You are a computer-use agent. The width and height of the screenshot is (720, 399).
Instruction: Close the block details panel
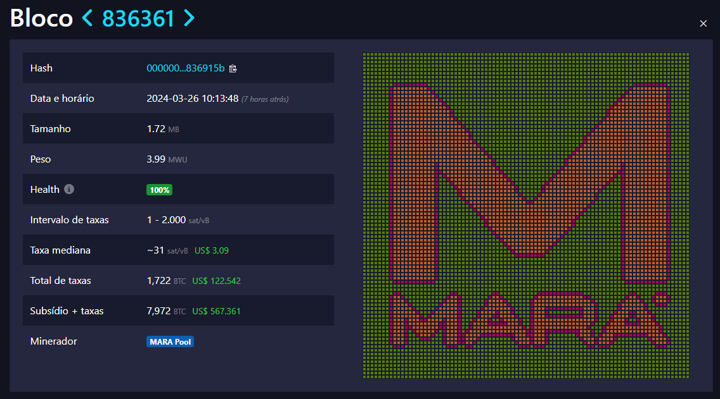click(703, 23)
